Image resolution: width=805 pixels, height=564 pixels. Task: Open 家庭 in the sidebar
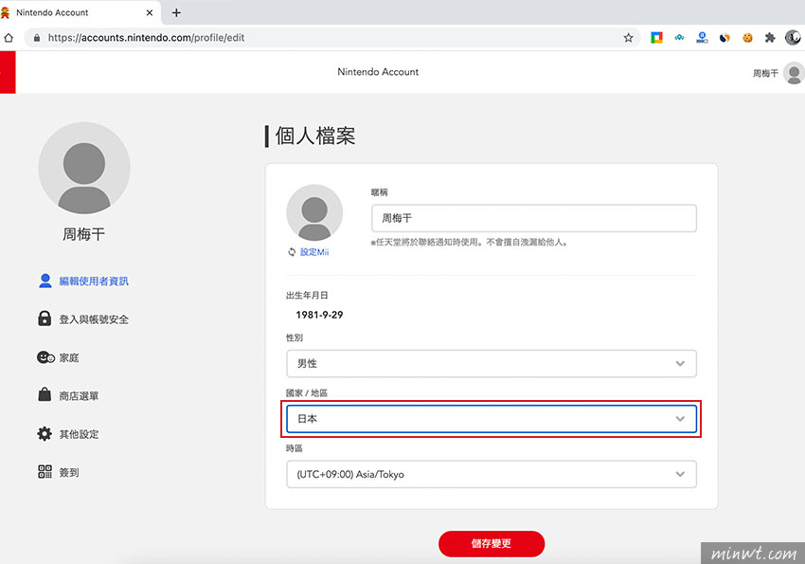point(69,357)
